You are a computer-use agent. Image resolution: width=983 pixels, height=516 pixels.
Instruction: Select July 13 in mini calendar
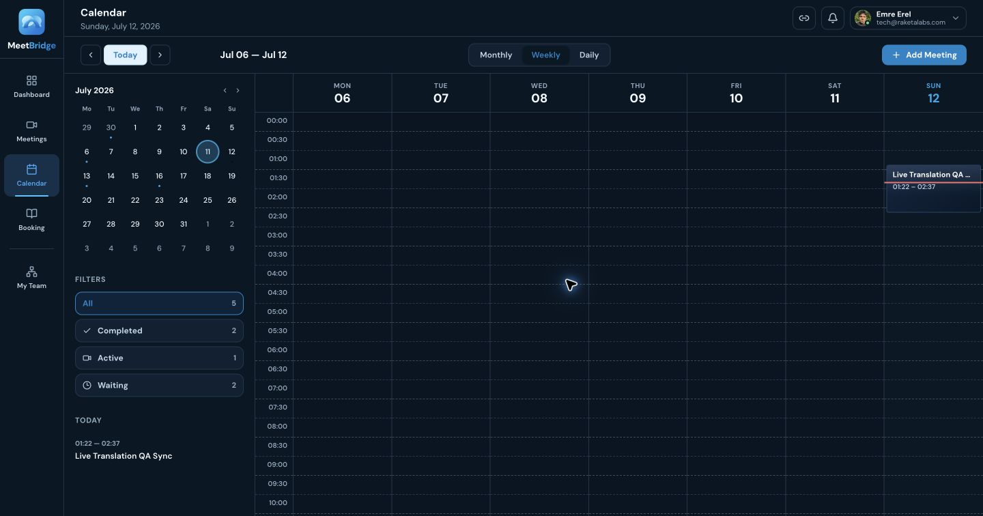[x=87, y=175]
